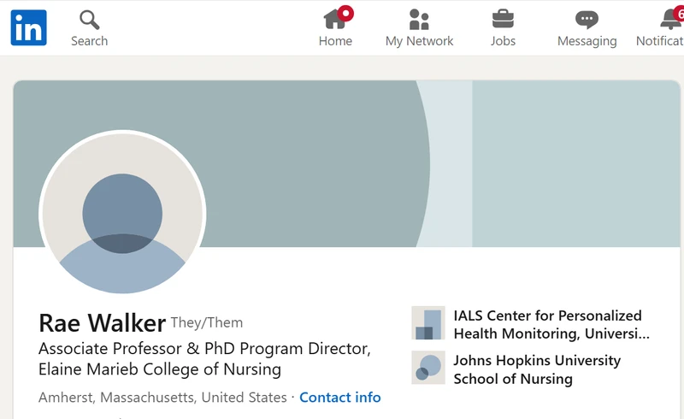
Task: Click the LinkedIn logo icon
Action: (29, 27)
